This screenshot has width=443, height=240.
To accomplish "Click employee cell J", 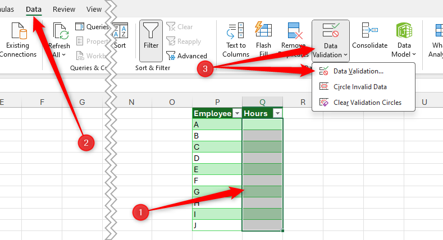I will point(217,225).
